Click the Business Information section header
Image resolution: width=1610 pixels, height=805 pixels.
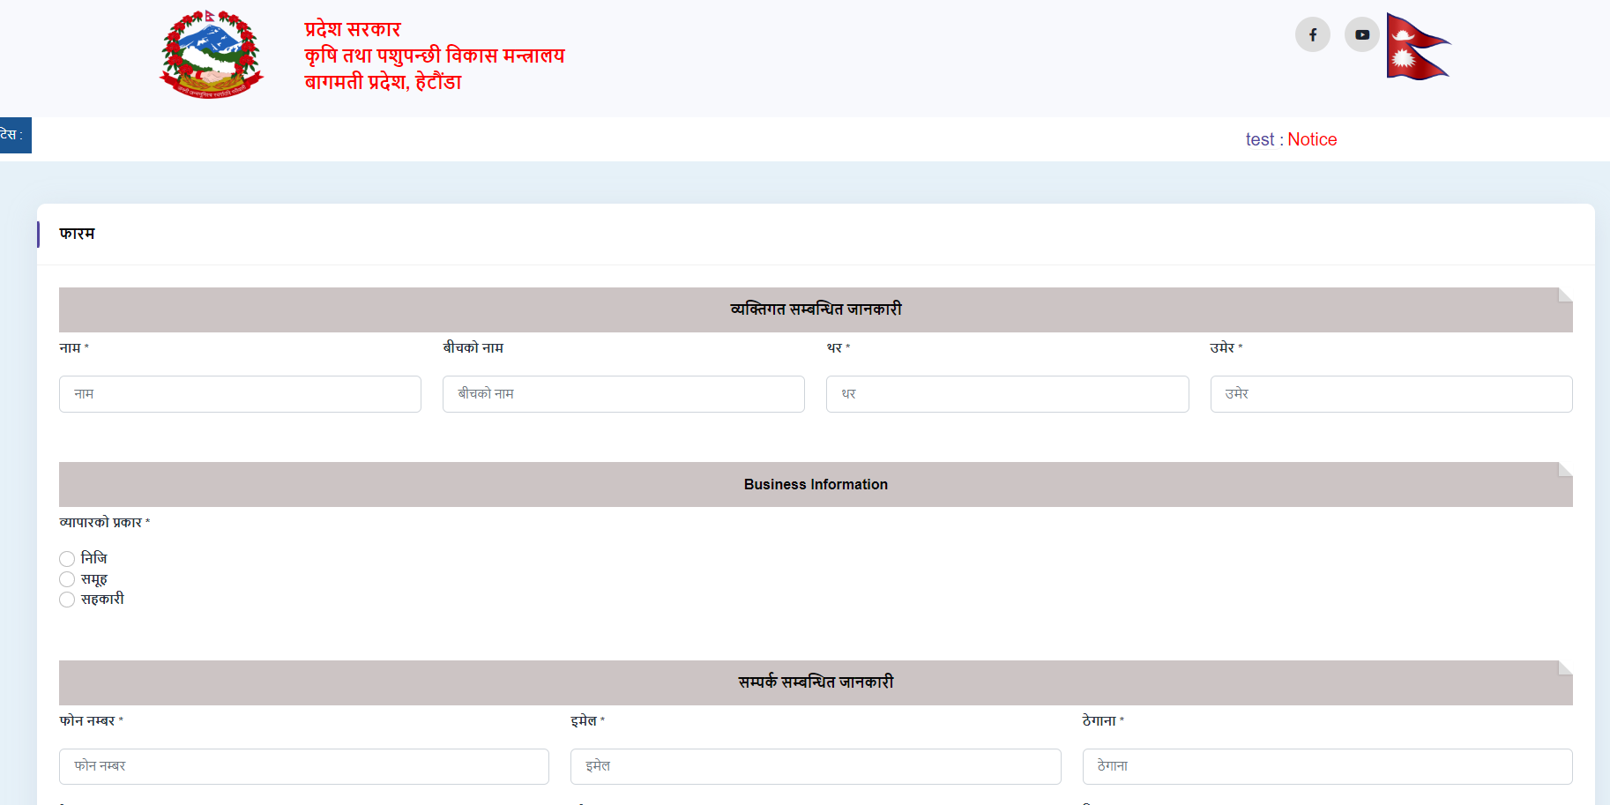(x=816, y=484)
